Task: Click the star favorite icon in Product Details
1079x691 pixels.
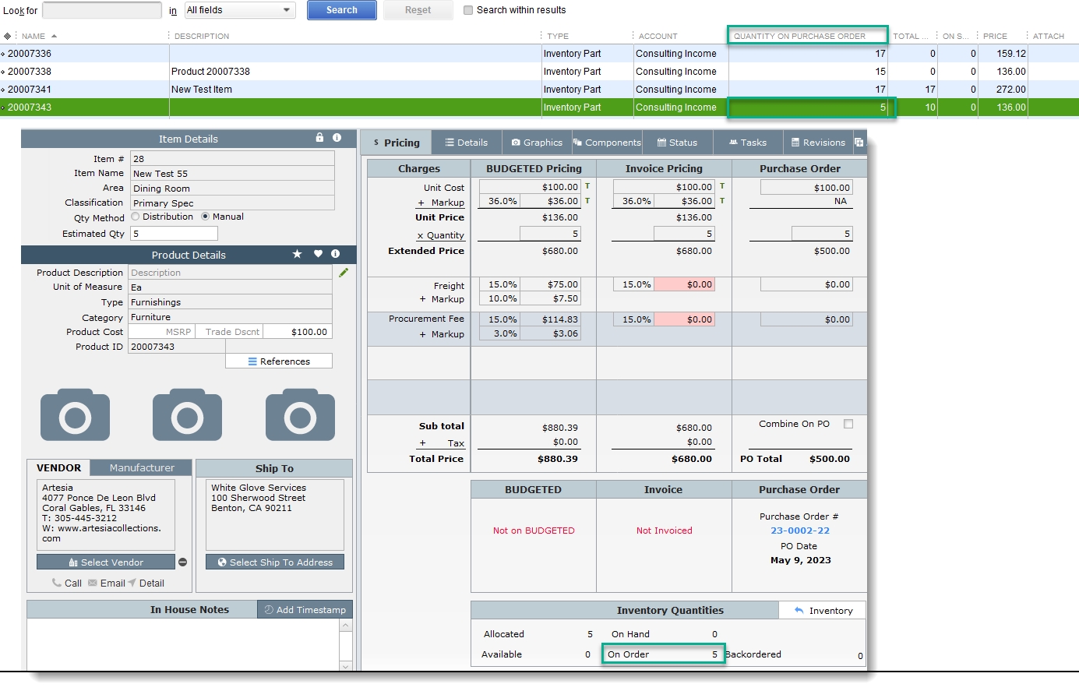Action: click(x=297, y=254)
